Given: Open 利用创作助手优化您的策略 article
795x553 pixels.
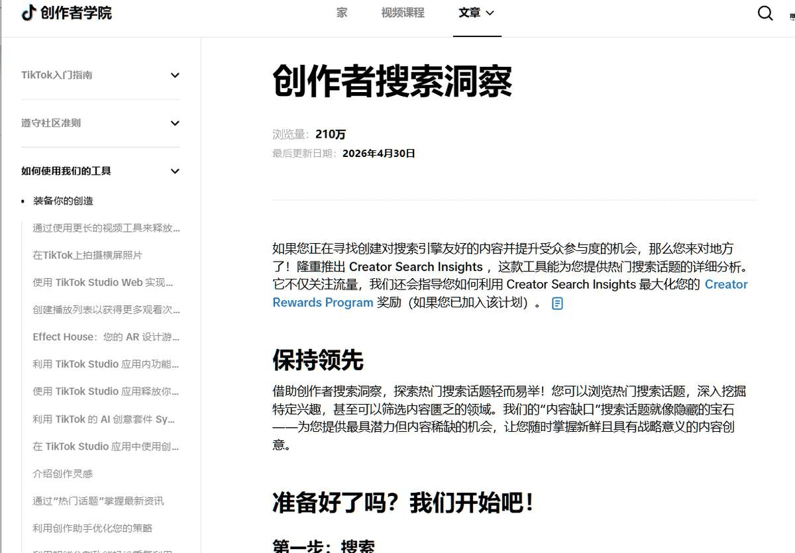Looking at the screenshot, I should point(93,528).
